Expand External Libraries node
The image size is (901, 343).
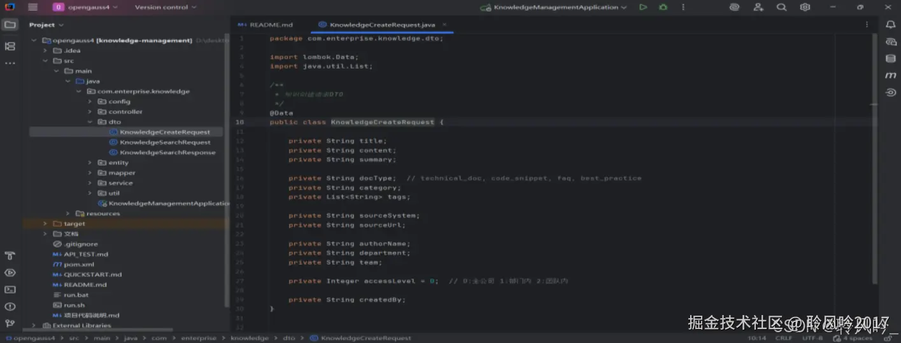[x=34, y=325]
